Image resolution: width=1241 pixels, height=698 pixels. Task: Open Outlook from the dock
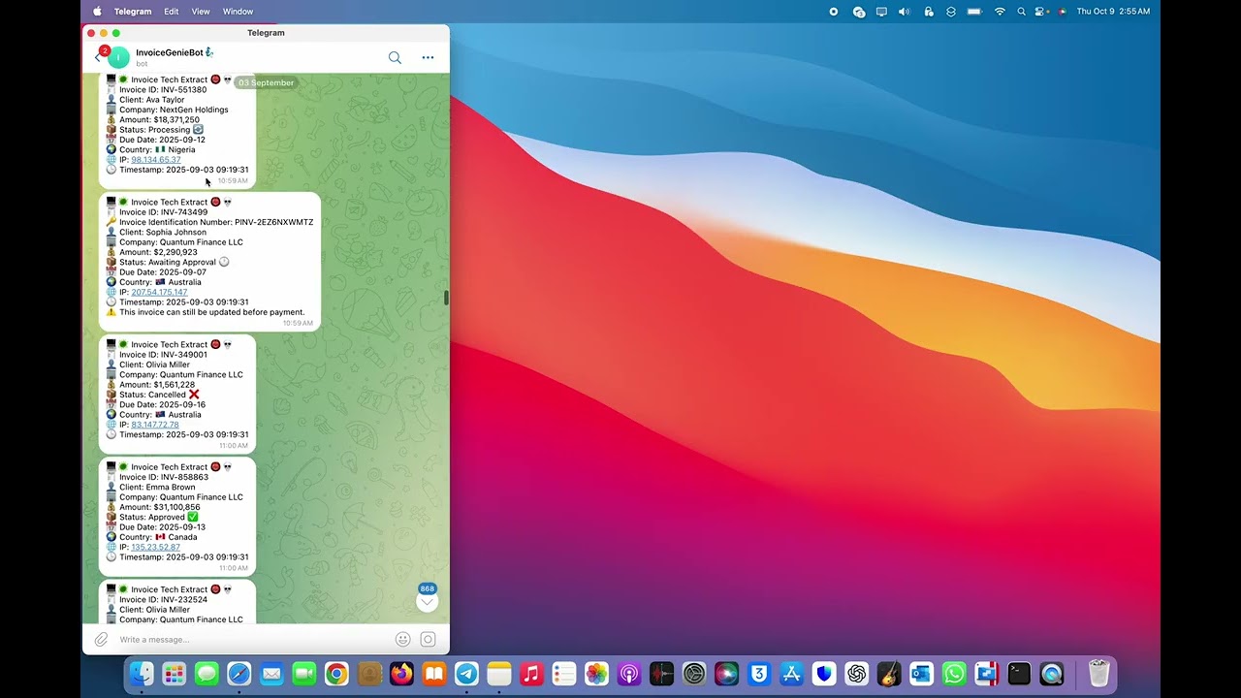point(921,673)
